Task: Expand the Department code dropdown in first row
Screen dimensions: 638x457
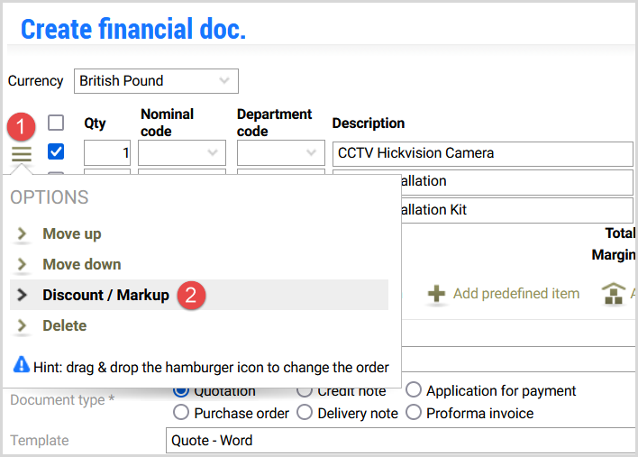Action: (x=280, y=153)
